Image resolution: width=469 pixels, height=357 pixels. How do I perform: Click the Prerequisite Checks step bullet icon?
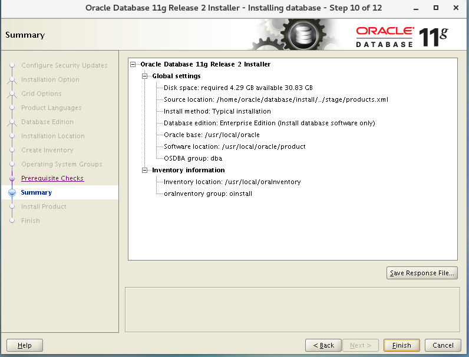(12, 179)
